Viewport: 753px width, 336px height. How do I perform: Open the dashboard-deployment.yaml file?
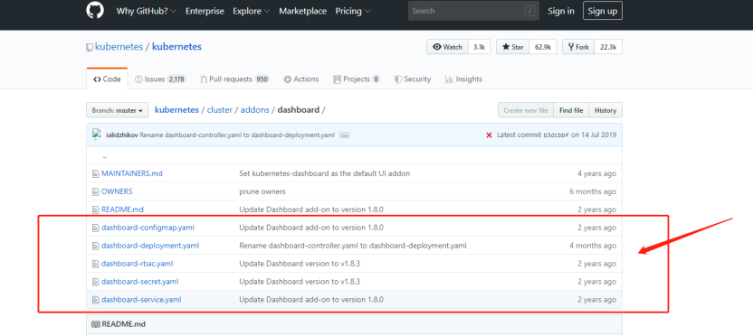tap(150, 246)
